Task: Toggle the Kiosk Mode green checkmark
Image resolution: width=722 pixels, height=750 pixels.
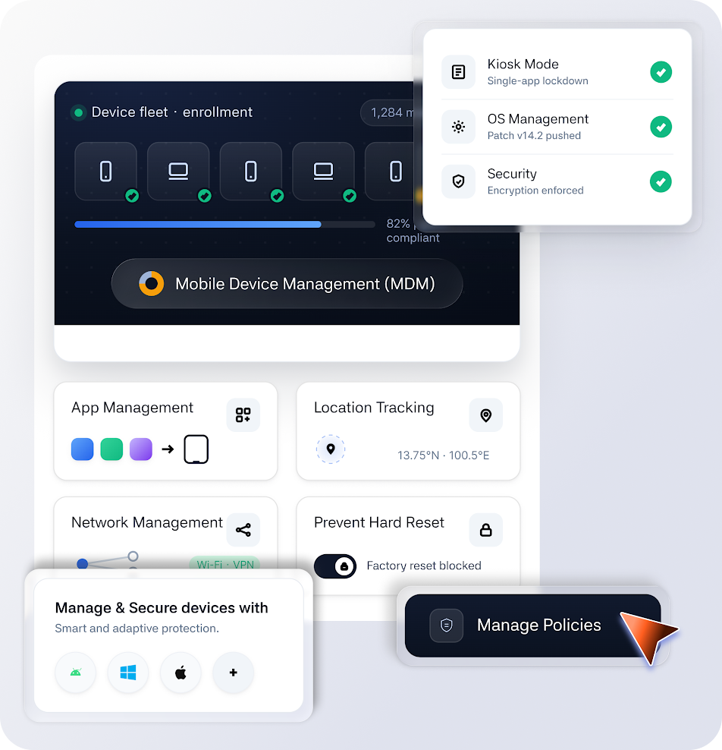Action: tap(661, 72)
